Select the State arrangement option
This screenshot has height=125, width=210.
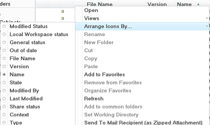(x=16, y=82)
